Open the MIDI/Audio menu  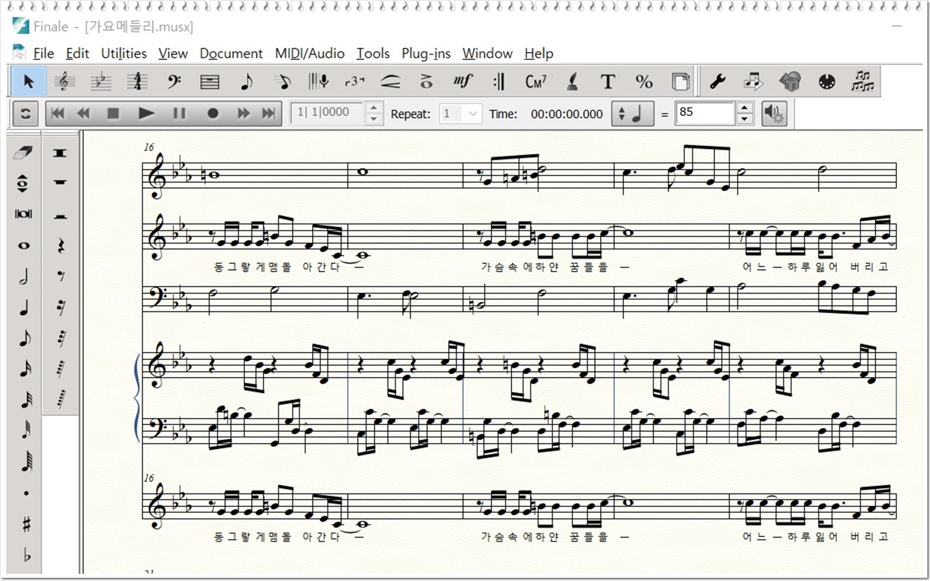(309, 53)
